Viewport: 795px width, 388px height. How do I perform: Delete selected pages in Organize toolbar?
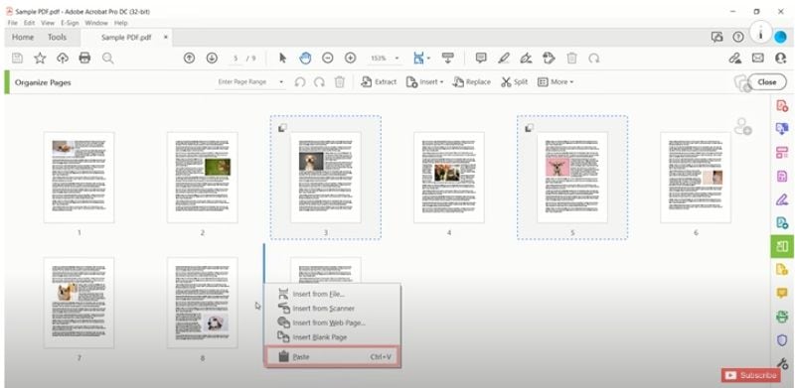click(340, 82)
